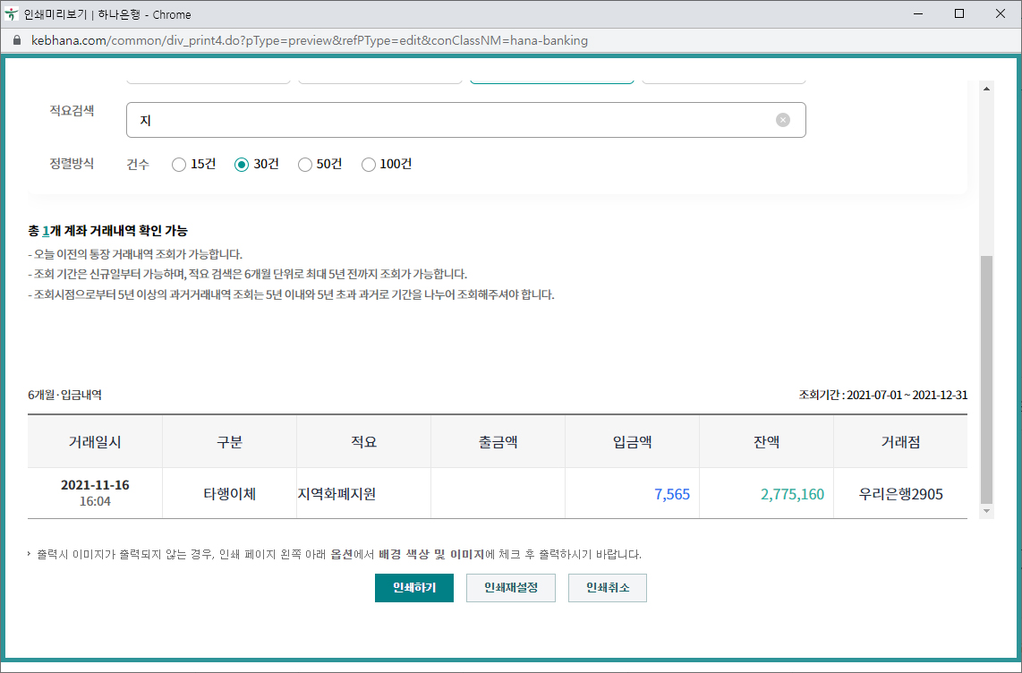Screen dimensions: 1022x673
Task: Click the underlined account count 1 link
Action: [46, 231]
